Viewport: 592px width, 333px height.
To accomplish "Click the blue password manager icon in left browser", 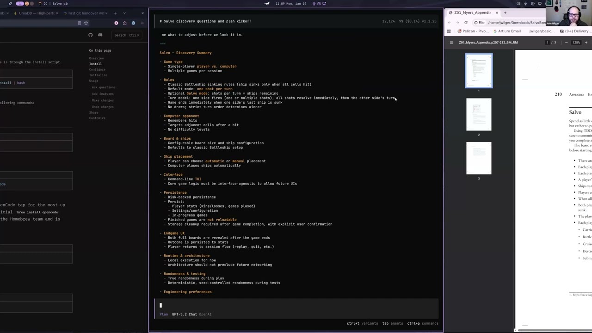I will pos(133,23).
